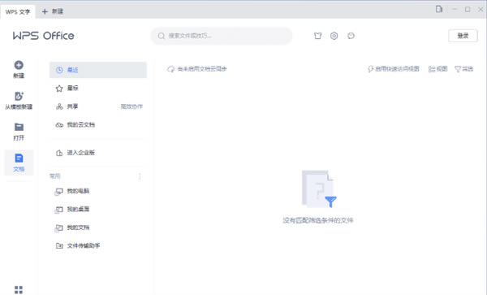The width and height of the screenshot is (487, 295).
Task: Click the skin (shirt) icon
Action: point(317,36)
